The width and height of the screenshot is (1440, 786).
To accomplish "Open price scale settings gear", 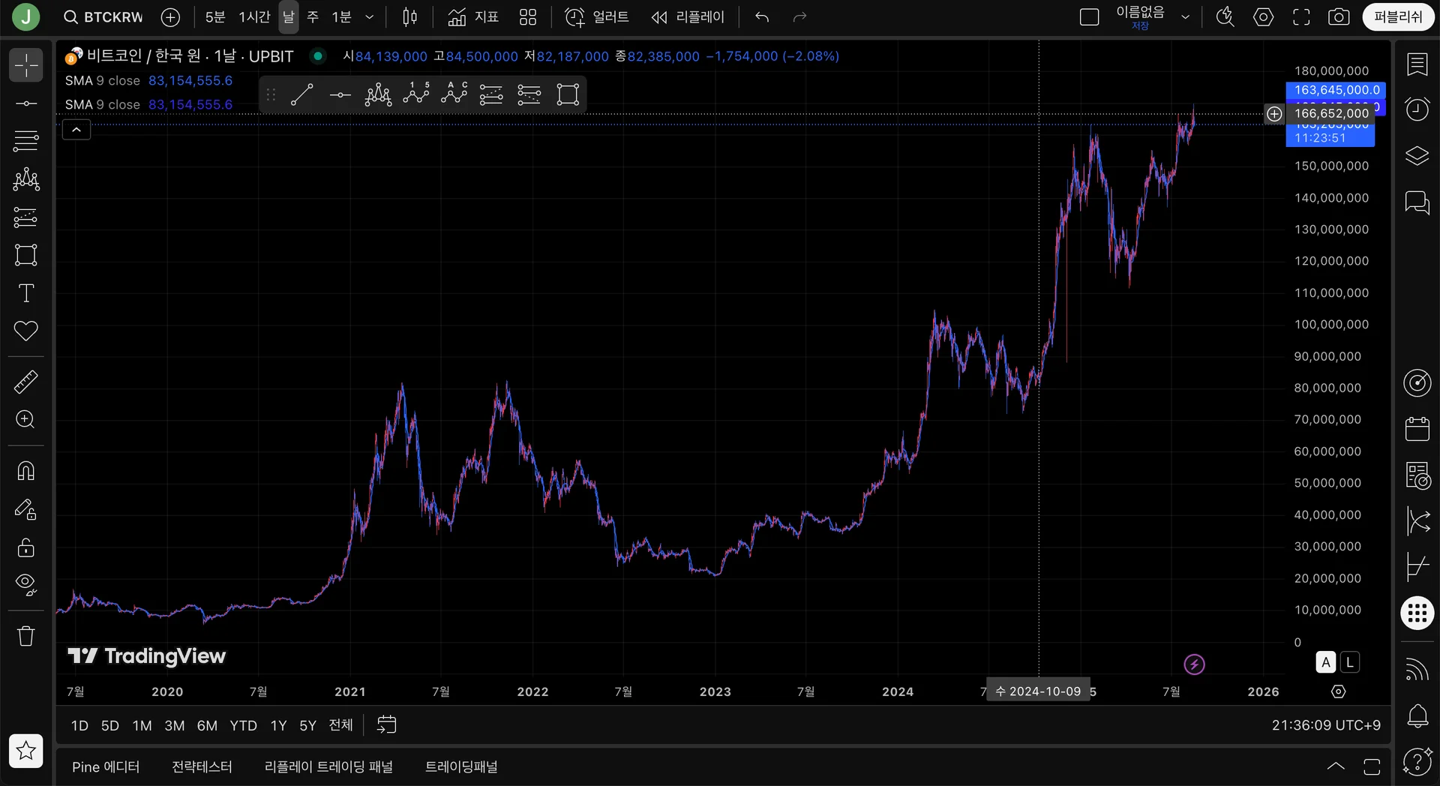I will click(x=1339, y=691).
